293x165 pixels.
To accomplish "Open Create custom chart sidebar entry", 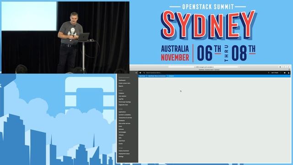I will click(125, 83).
